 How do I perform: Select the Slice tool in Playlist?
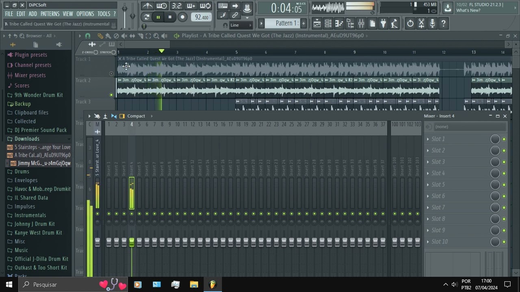pyautogui.click(x=140, y=36)
